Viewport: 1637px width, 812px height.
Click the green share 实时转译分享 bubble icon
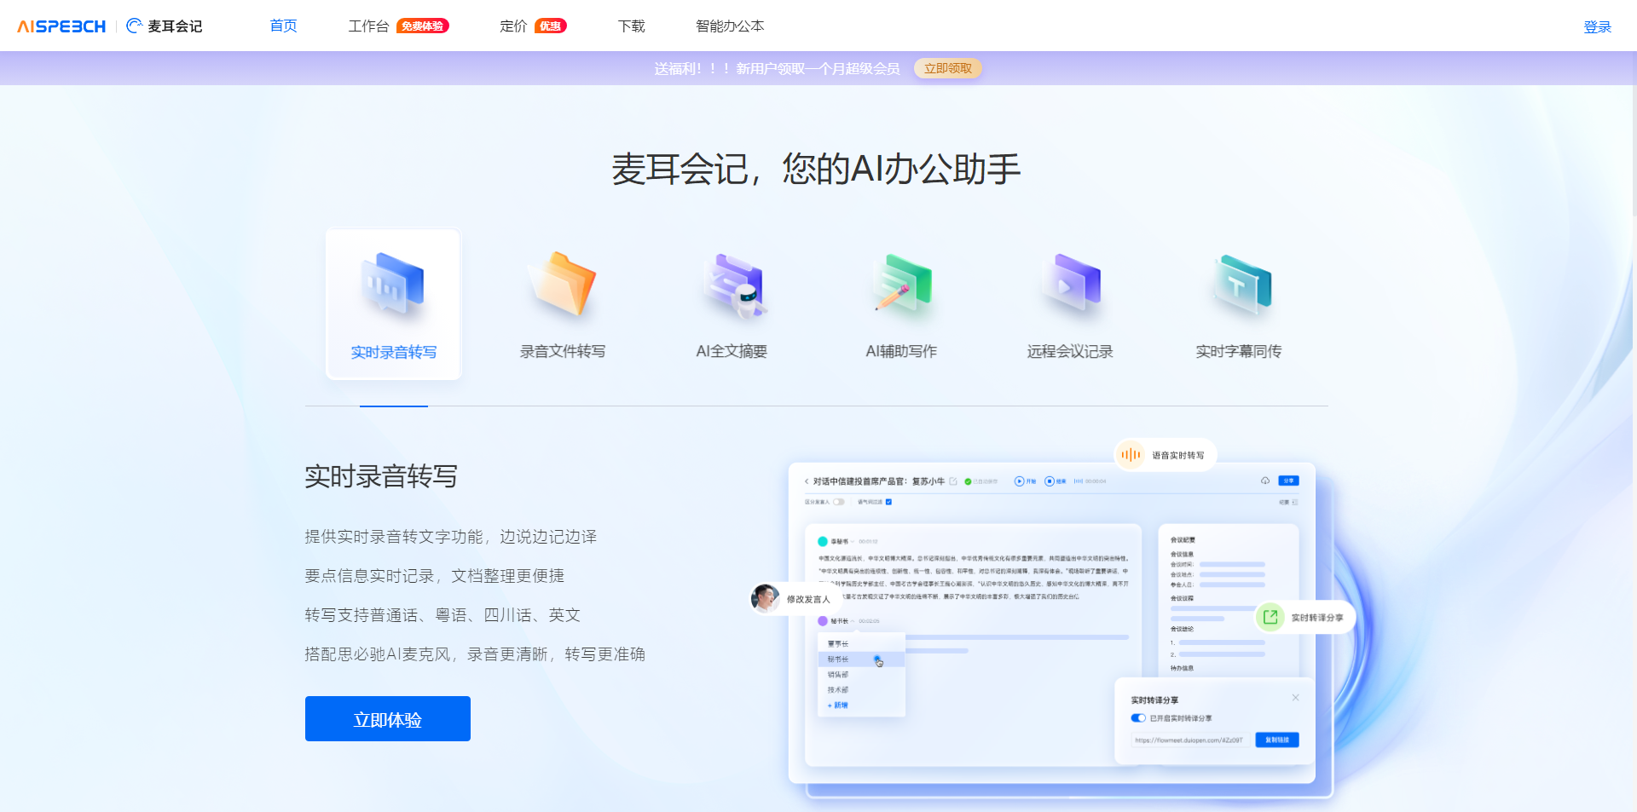(1270, 617)
